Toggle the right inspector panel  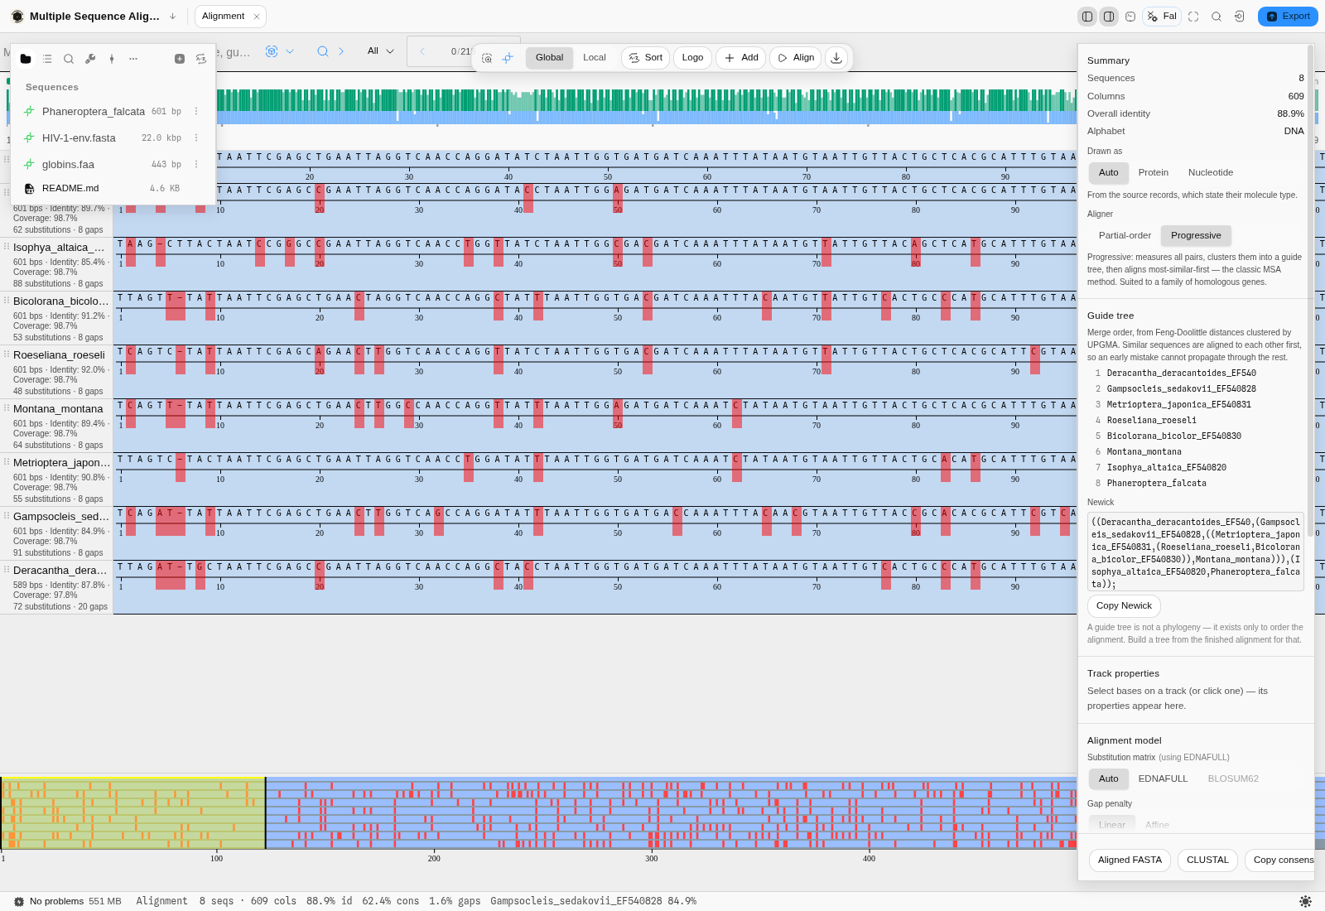[1109, 17]
